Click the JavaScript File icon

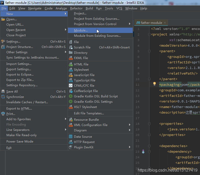click(x=71, y=75)
